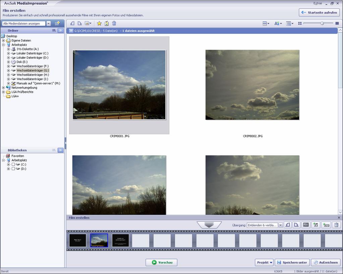Expand the Netzwerkumgebung node

(x=3, y=88)
